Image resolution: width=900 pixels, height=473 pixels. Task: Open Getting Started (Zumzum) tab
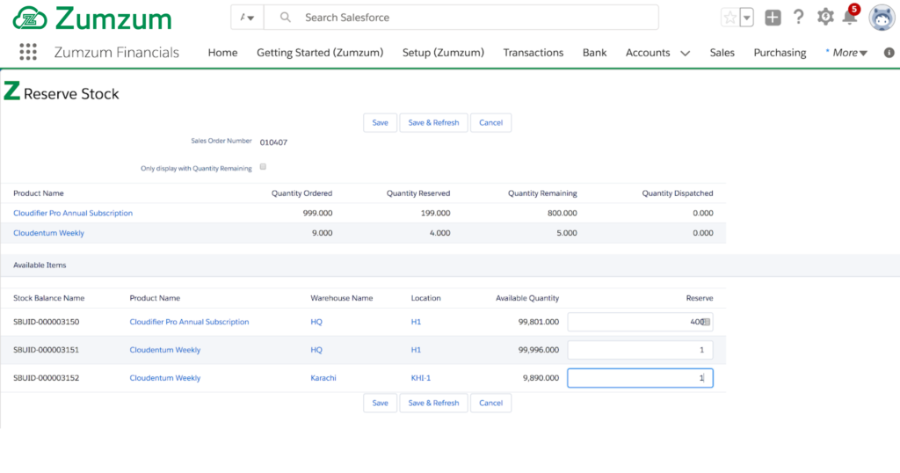coord(320,52)
